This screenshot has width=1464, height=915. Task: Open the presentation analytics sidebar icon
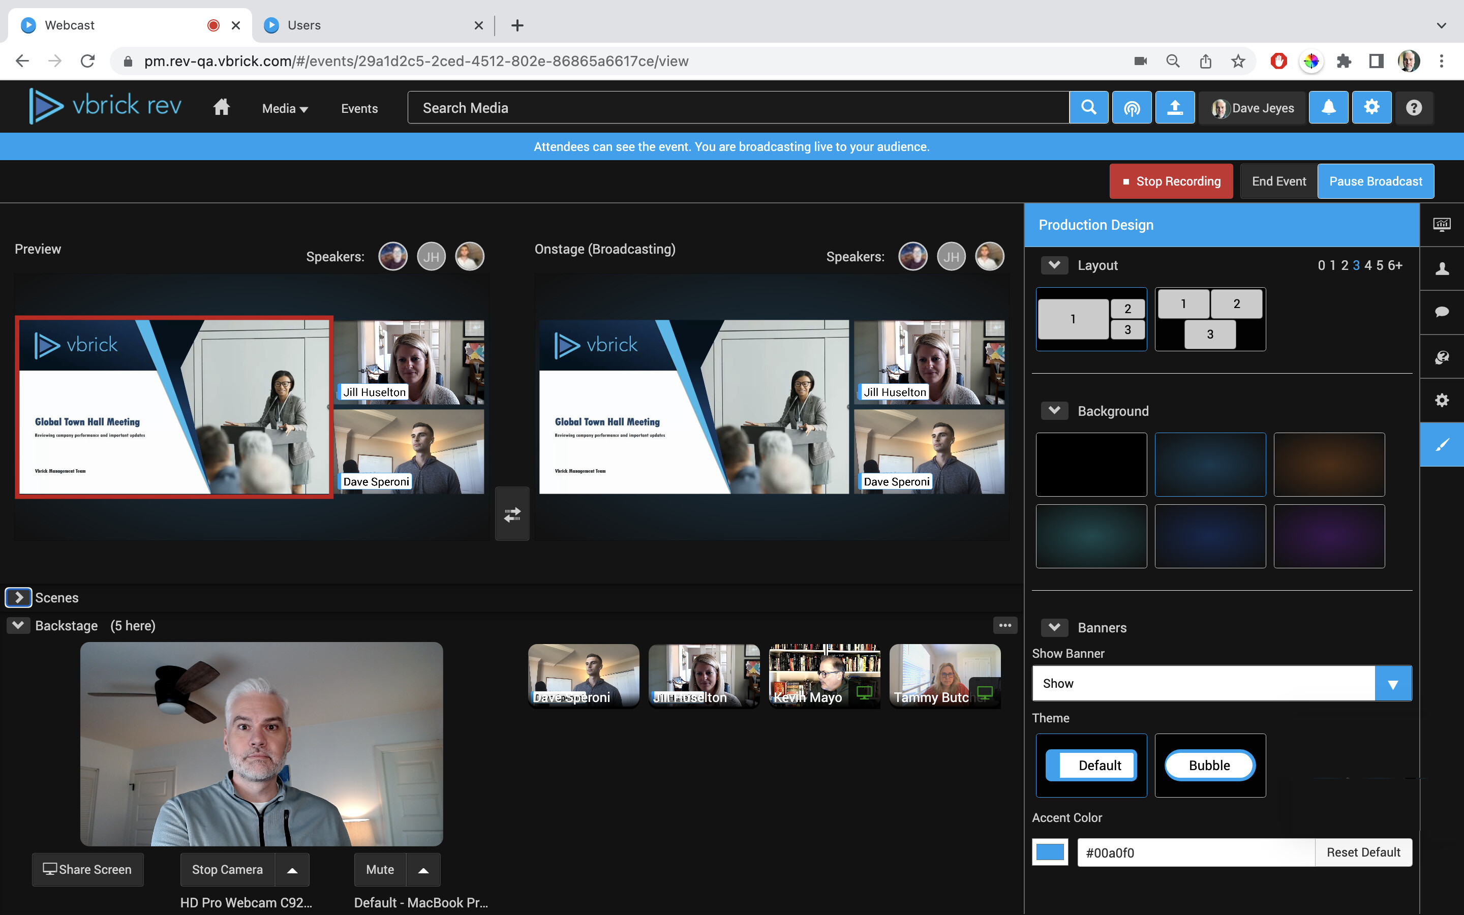(x=1442, y=225)
